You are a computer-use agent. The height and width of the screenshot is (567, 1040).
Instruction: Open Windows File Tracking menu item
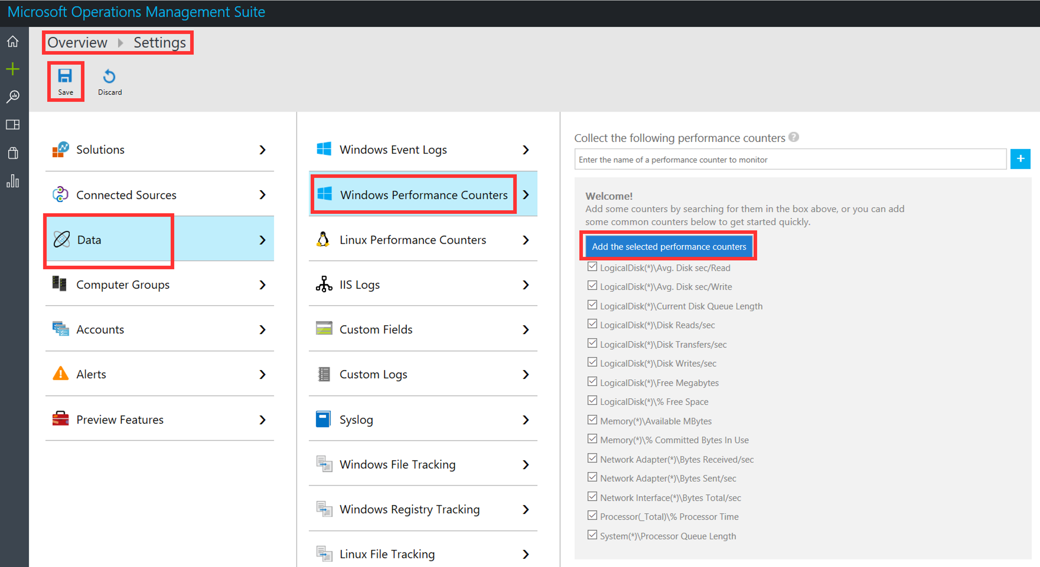pyautogui.click(x=423, y=464)
